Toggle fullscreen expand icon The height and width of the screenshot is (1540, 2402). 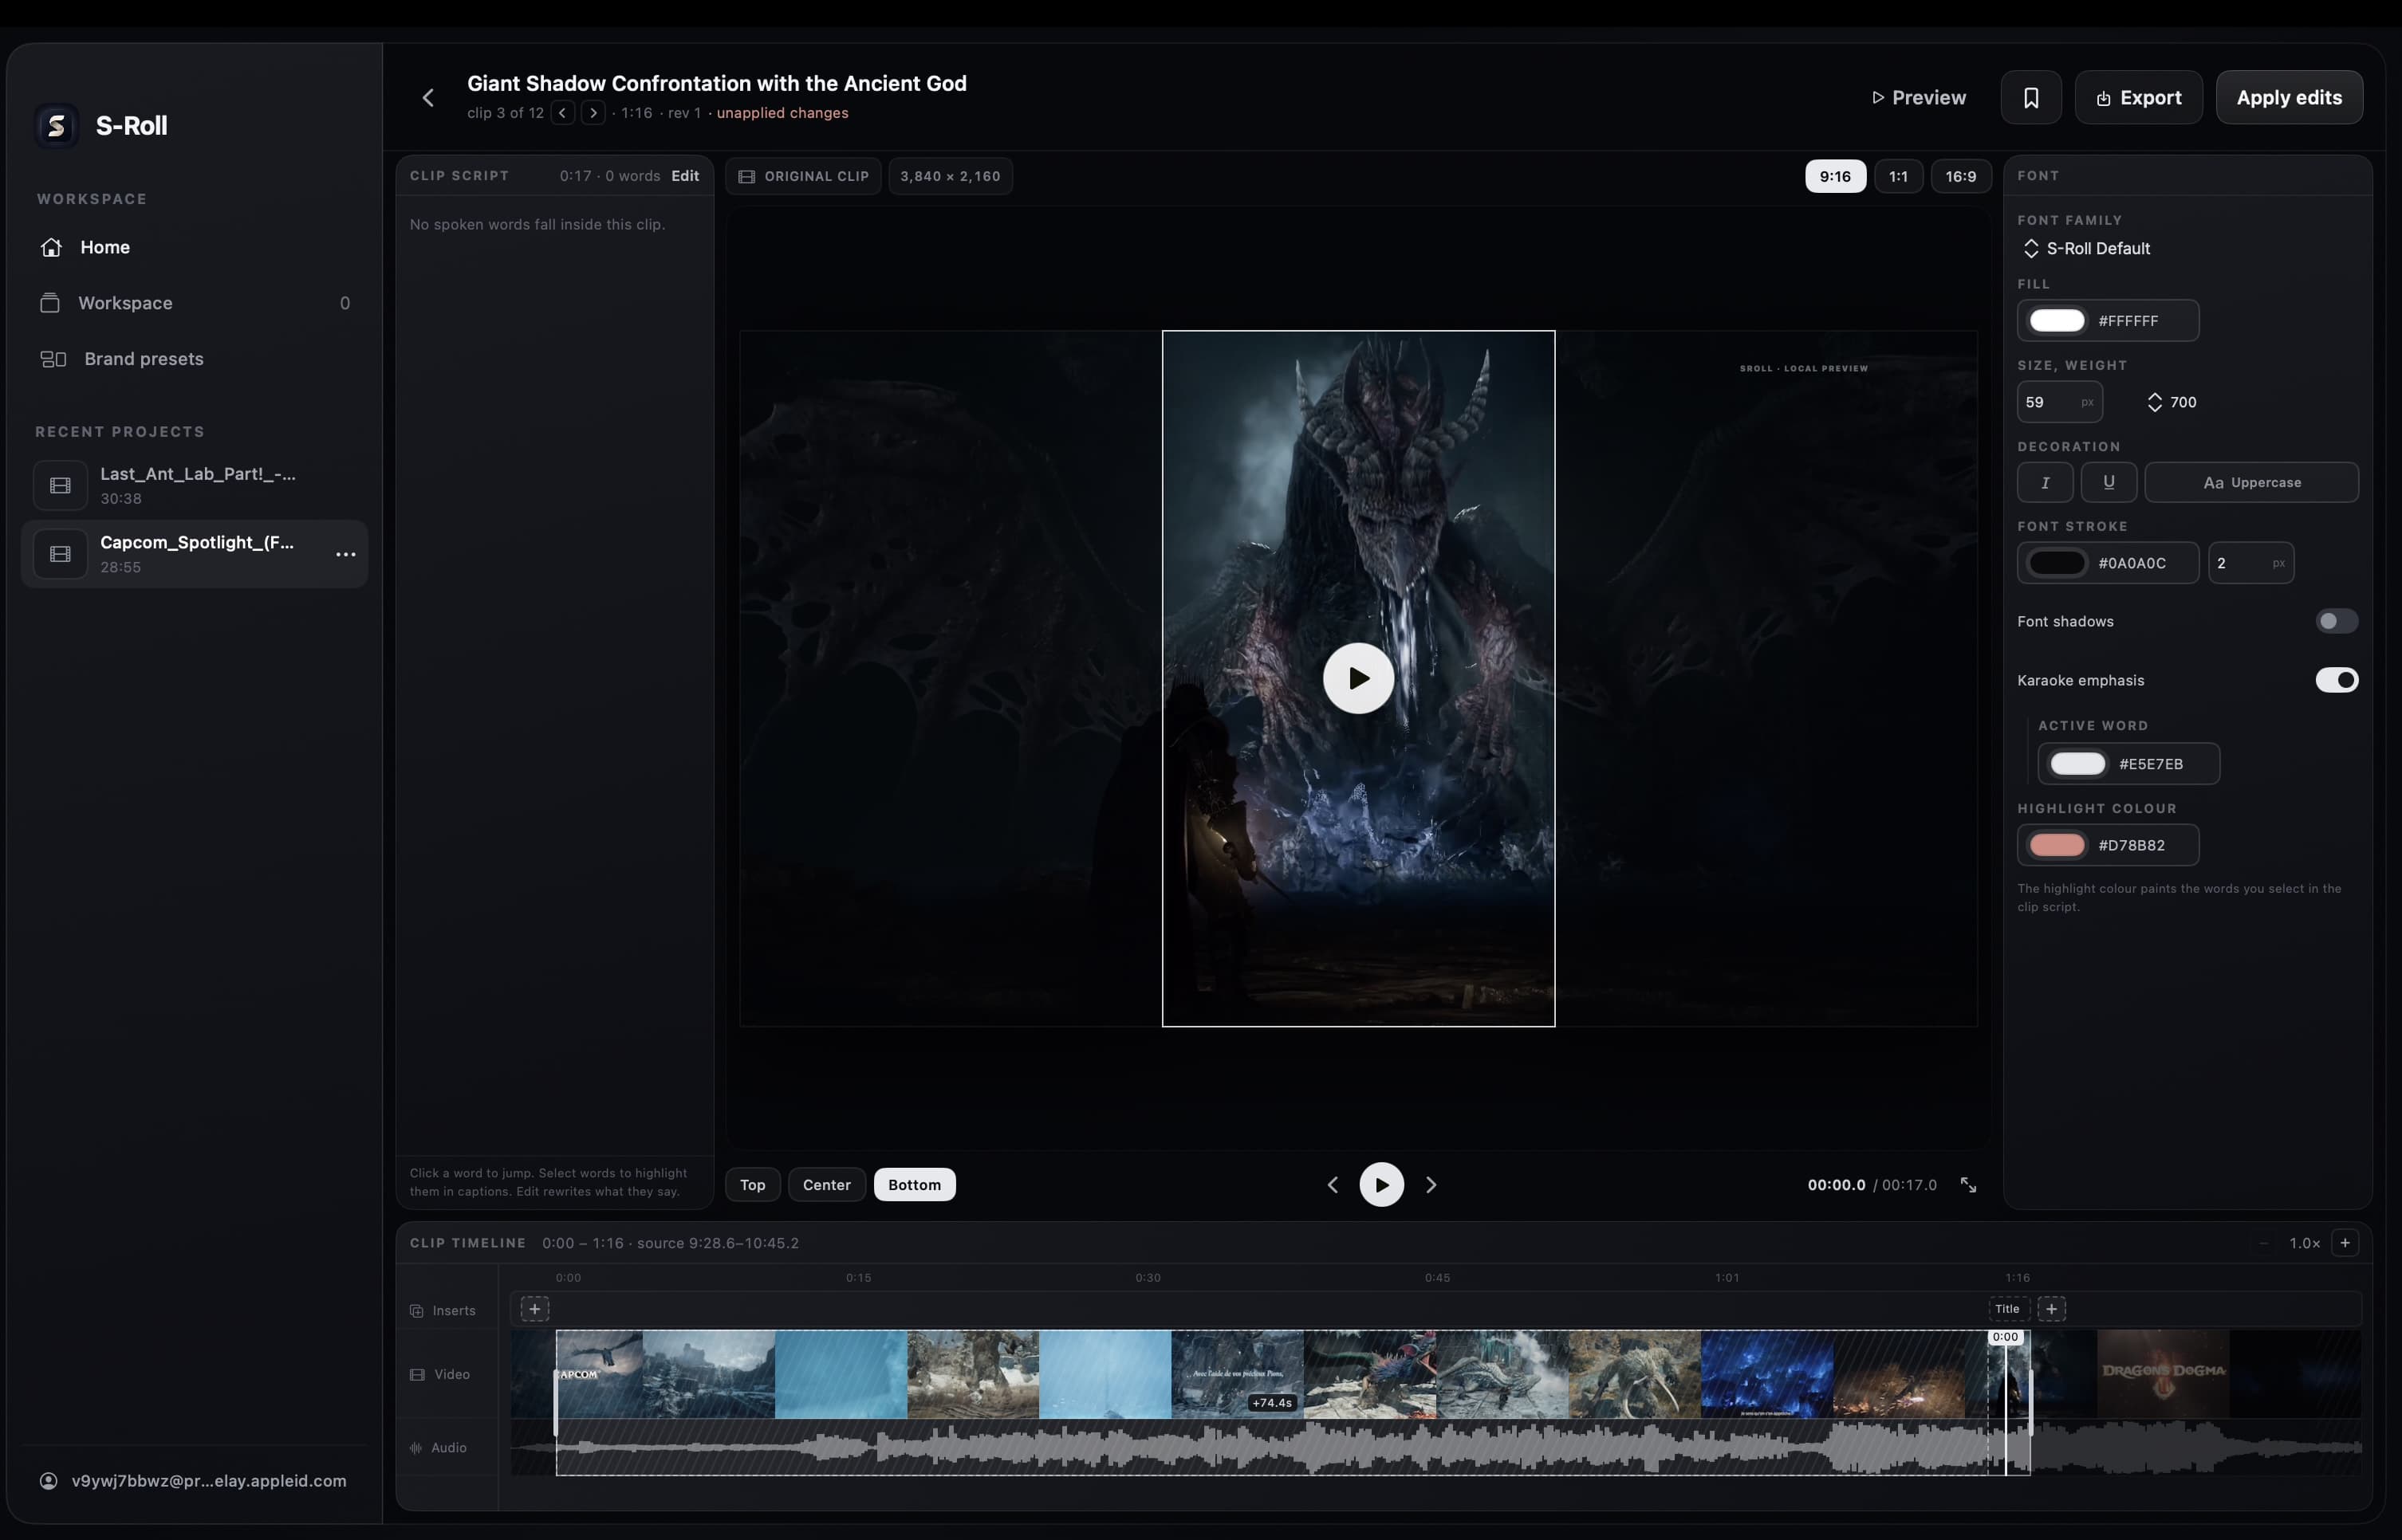click(x=1968, y=1185)
